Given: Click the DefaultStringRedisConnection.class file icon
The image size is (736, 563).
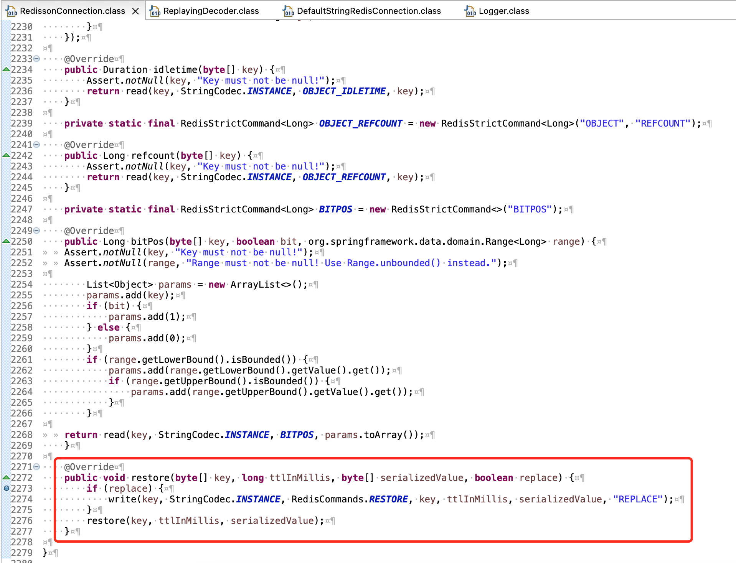Looking at the screenshot, I should click(288, 11).
